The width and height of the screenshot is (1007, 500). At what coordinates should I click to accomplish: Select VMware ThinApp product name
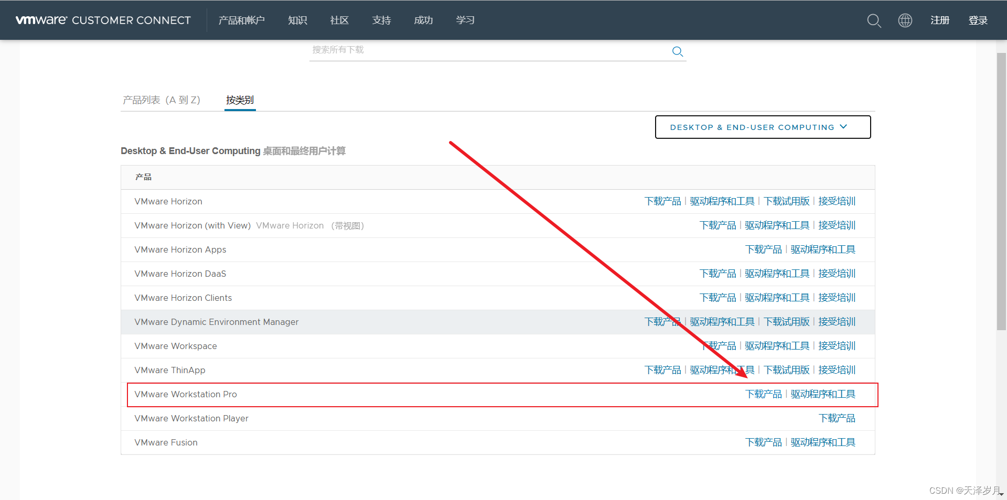(x=170, y=370)
